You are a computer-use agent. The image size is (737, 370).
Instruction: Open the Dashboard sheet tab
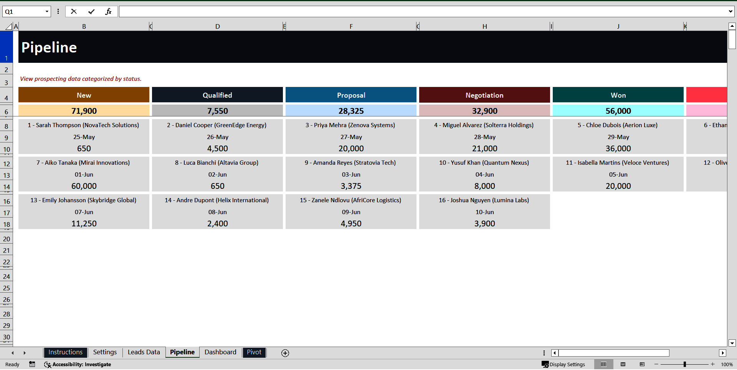coord(220,352)
